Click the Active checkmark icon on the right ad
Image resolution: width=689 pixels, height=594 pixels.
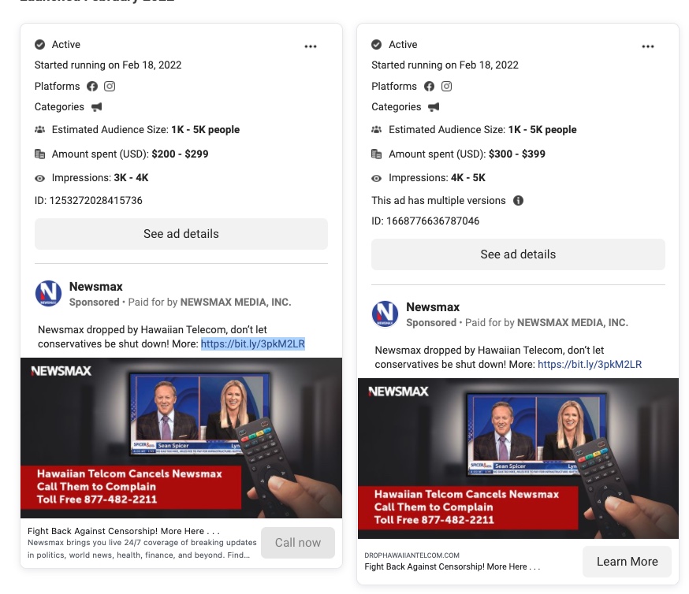(378, 44)
